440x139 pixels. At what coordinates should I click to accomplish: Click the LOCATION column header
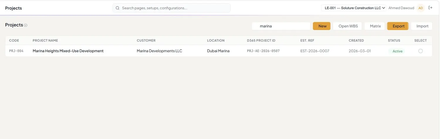[x=216, y=41]
